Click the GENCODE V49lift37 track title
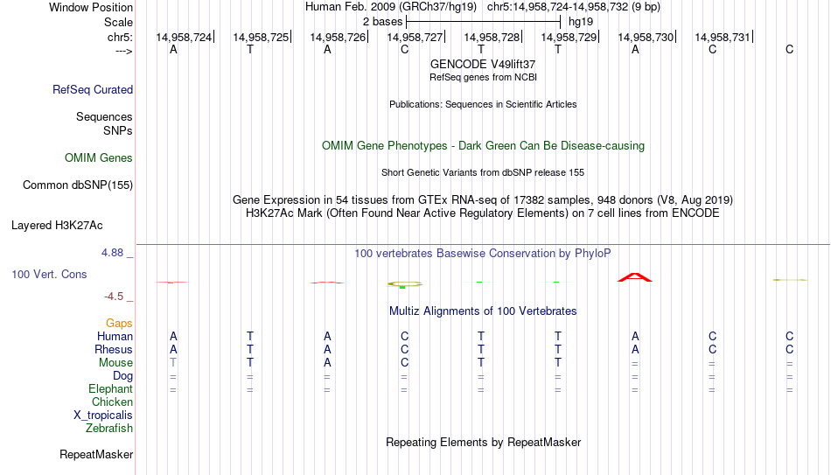This screenshot has height=475, width=831. pos(483,64)
